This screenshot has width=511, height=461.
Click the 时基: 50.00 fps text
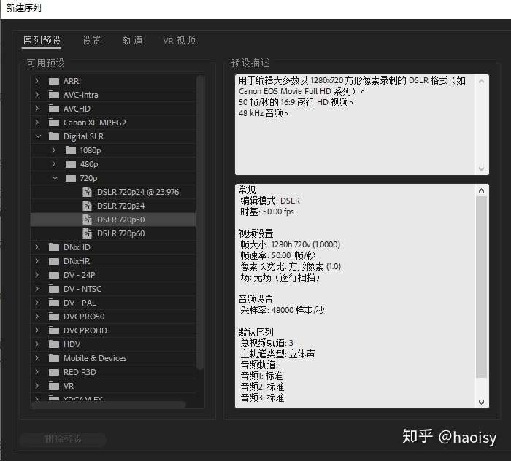point(267,212)
